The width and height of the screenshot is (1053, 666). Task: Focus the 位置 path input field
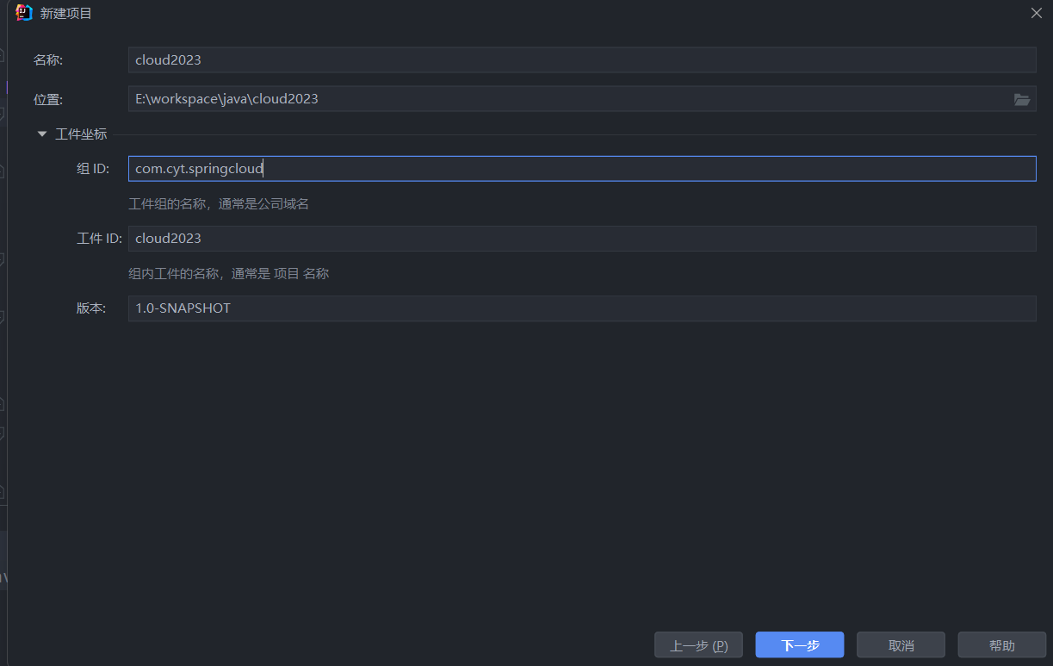tap(568, 99)
